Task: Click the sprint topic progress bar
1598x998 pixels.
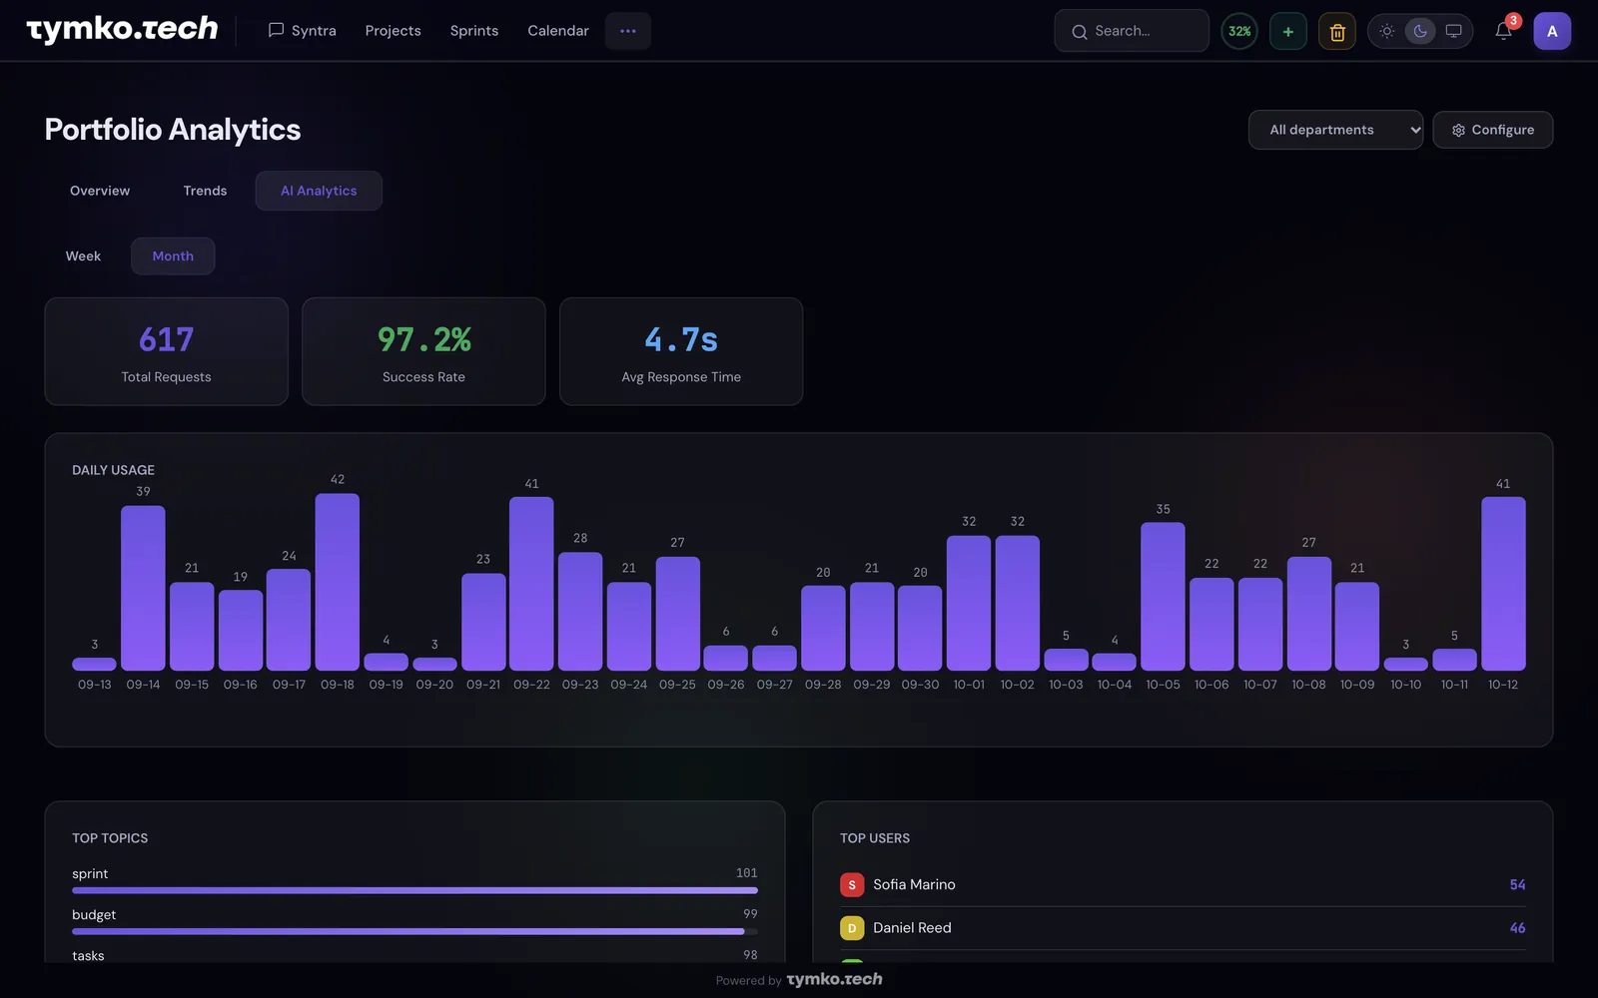Action: 414,890
